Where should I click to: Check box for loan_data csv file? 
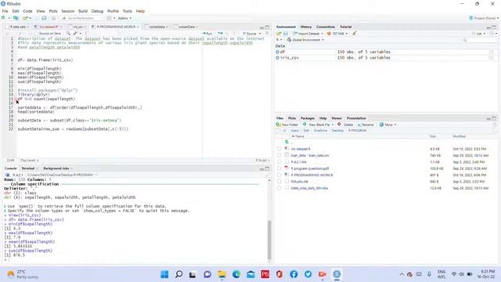click(x=279, y=155)
